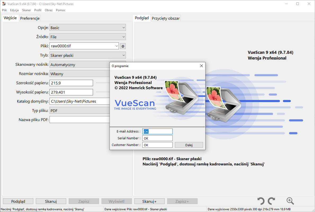This screenshot has height=212, width=315.
Task: Click the Wysokość papieru slider track
Action: (103, 92)
